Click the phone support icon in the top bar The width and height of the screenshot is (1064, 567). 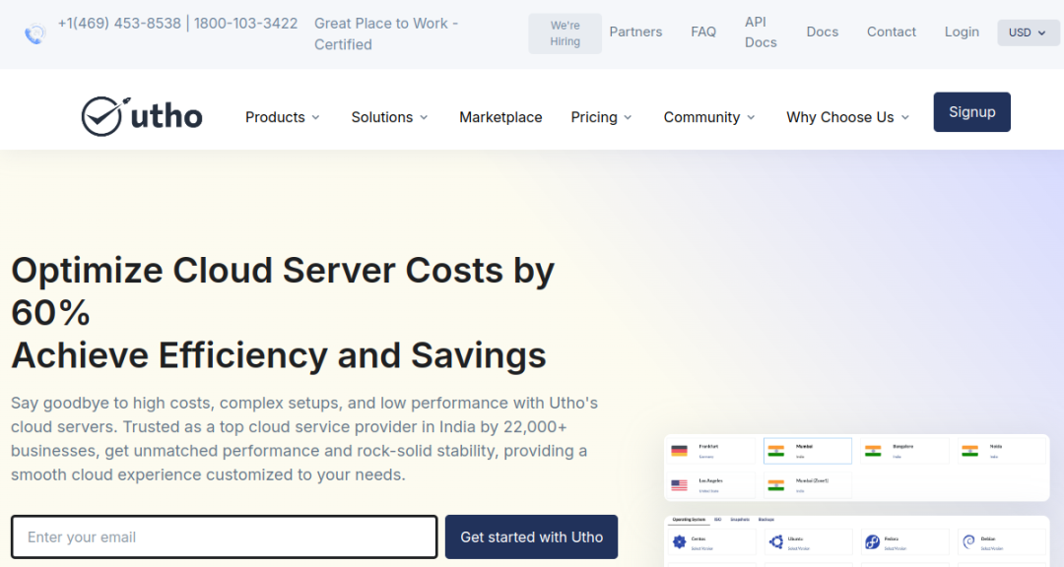[x=35, y=33]
